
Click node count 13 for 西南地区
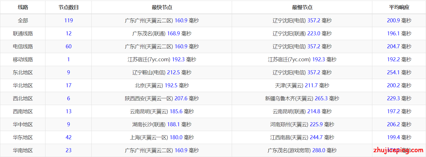68,111
